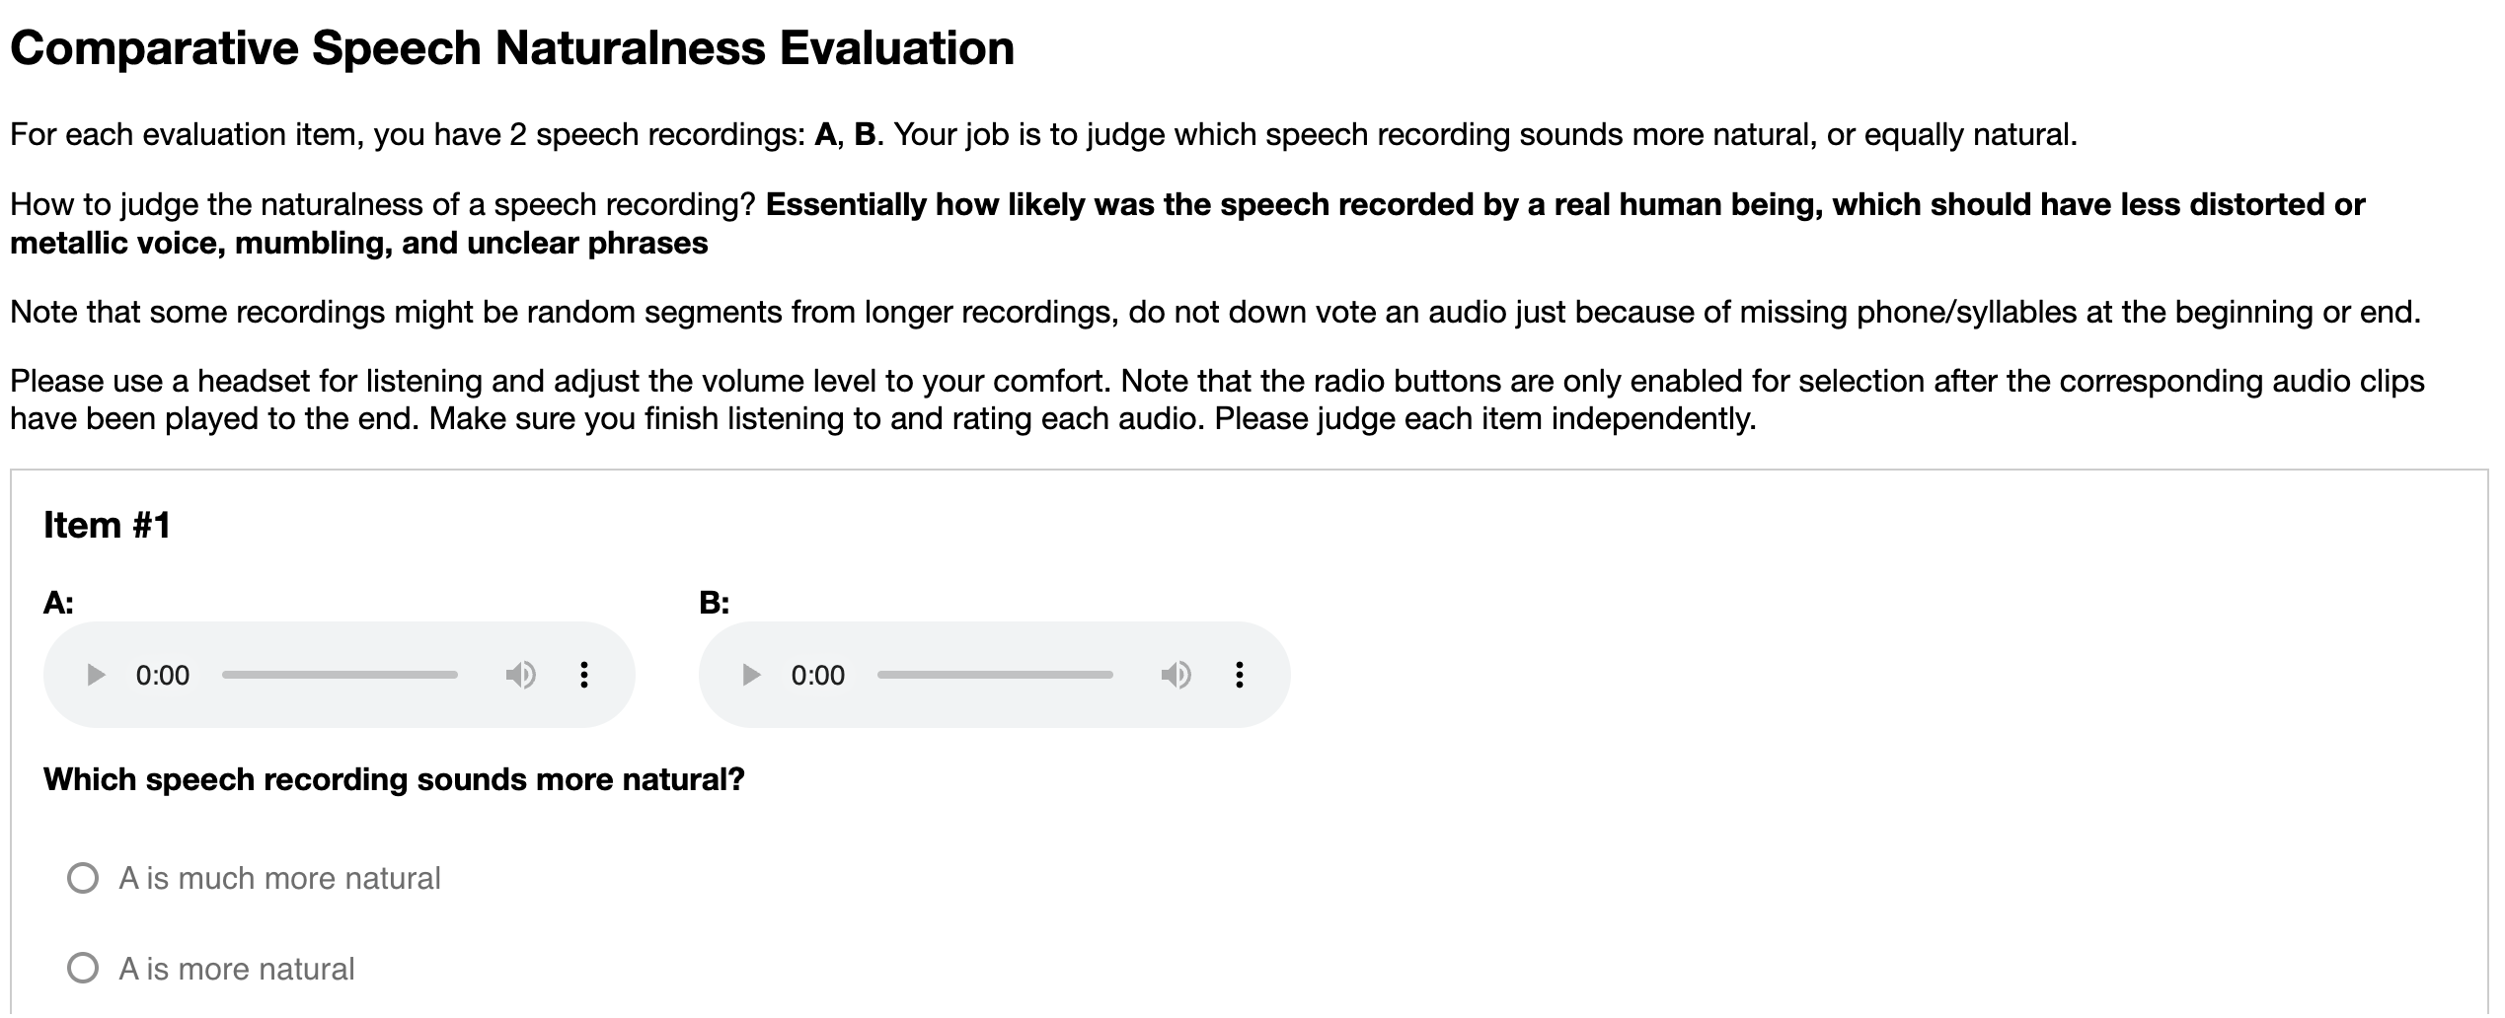
Task: Click the 'Which speech recording sounds more natural?' question
Action: (x=394, y=780)
